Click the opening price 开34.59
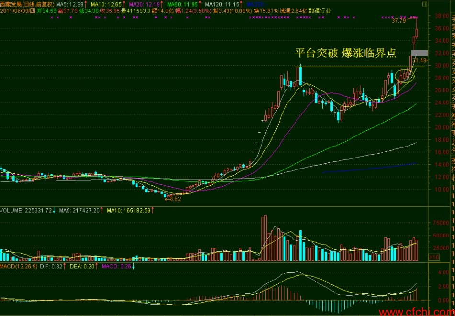Viewport: 455px width, 316px height. pyautogui.click(x=46, y=11)
